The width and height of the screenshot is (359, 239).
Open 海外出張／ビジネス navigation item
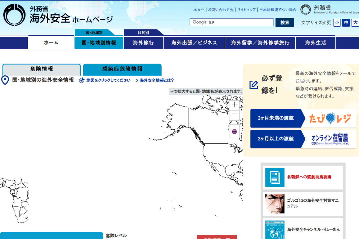194,43
